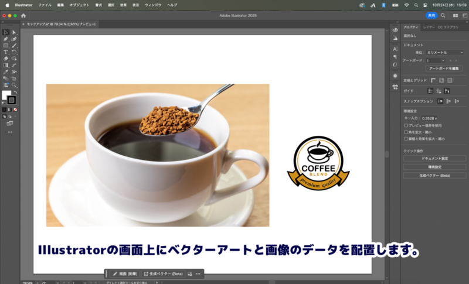
Task: Toggle show grid icon
Action: pos(441,80)
